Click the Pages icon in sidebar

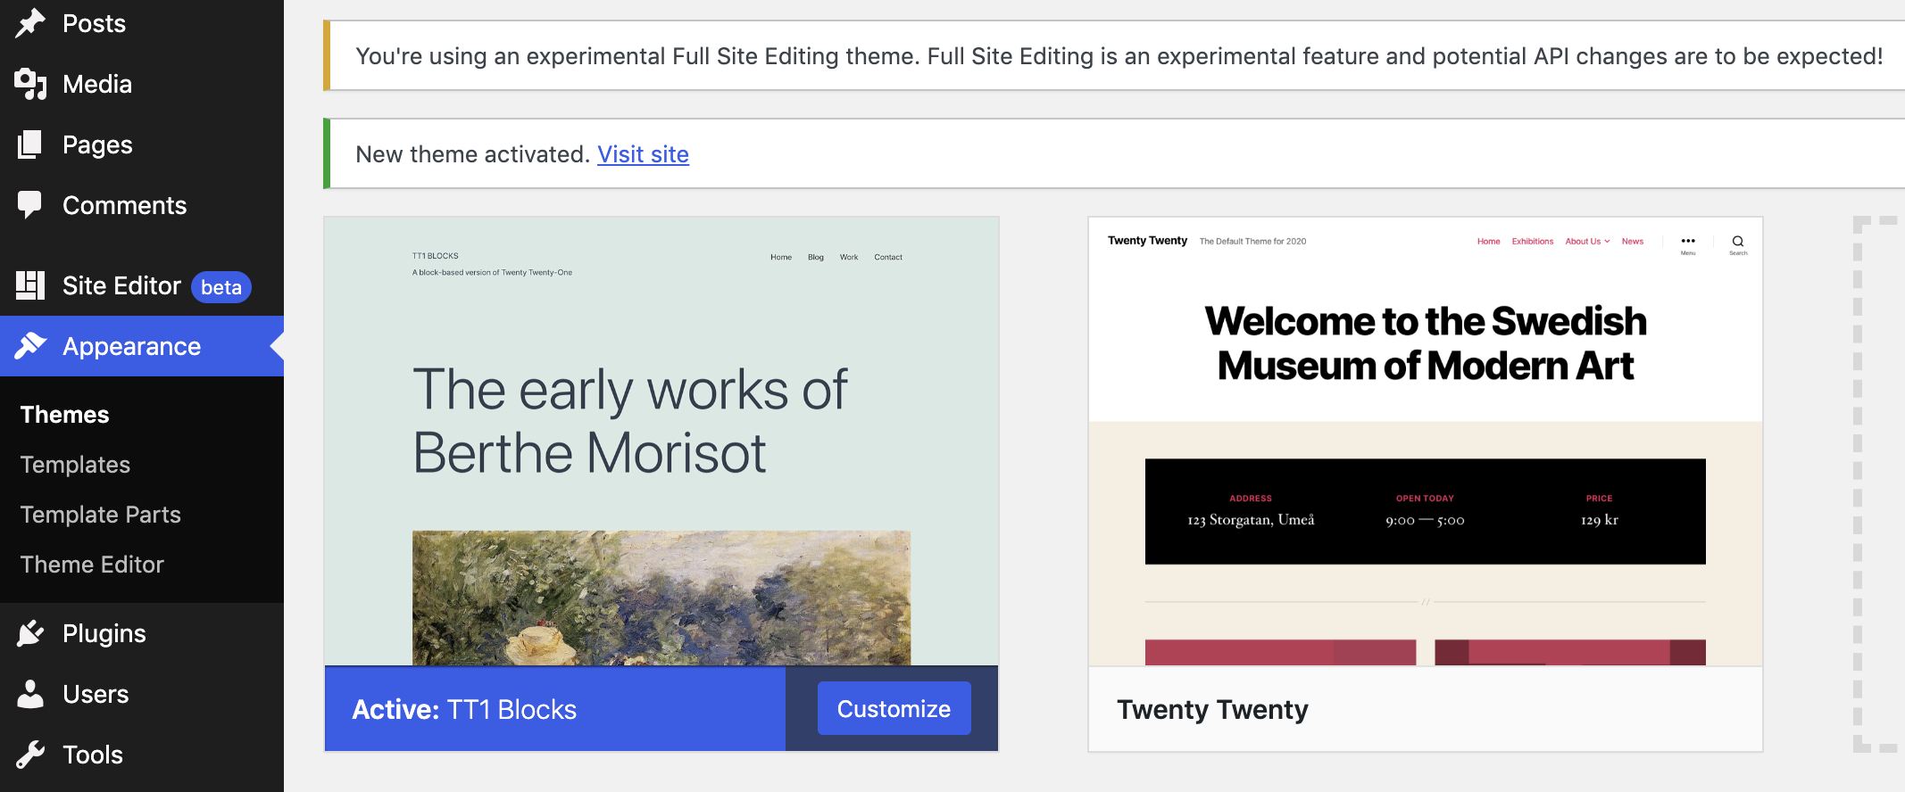point(30,144)
